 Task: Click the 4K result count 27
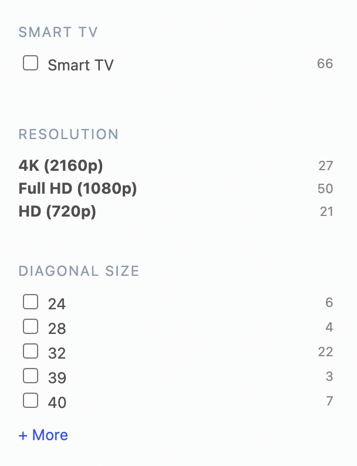click(326, 166)
